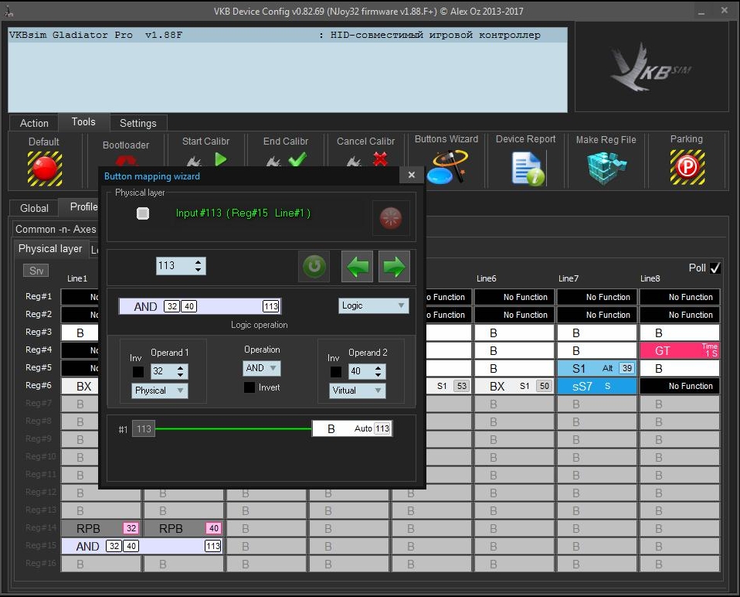Open the Buttons Wizard tool

(x=446, y=166)
